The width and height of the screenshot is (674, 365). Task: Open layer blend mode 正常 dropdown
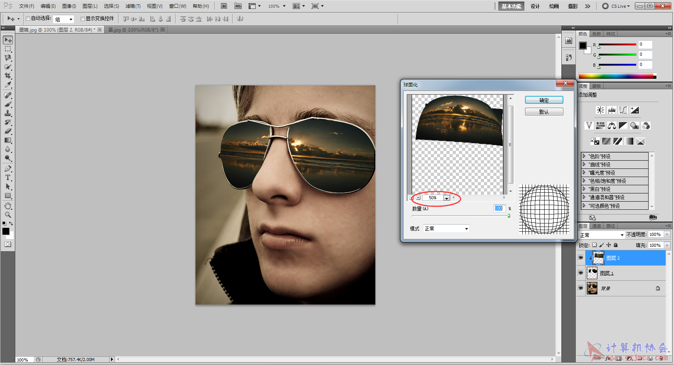(x=602, y=235)
